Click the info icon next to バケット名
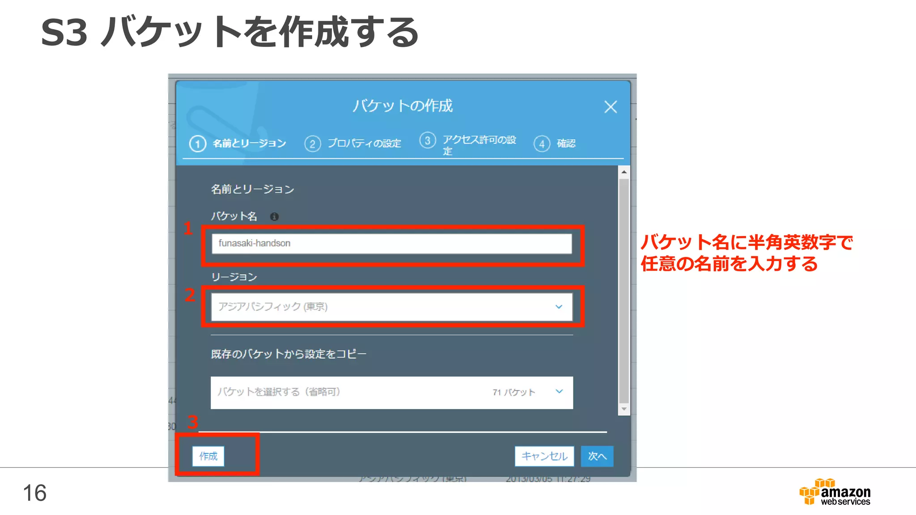 (274, 217)
